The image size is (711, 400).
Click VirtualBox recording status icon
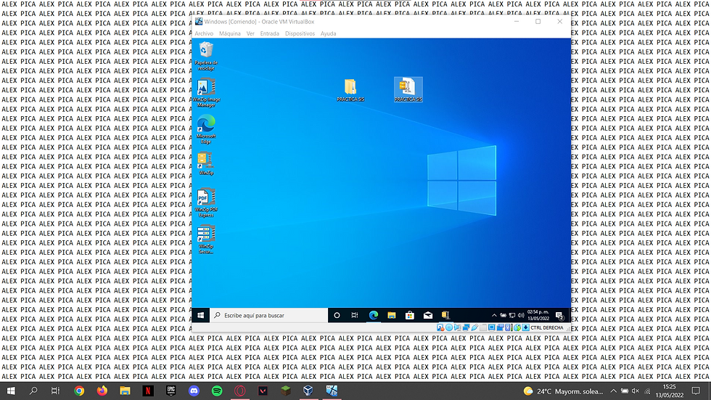(x=500, y=327)
